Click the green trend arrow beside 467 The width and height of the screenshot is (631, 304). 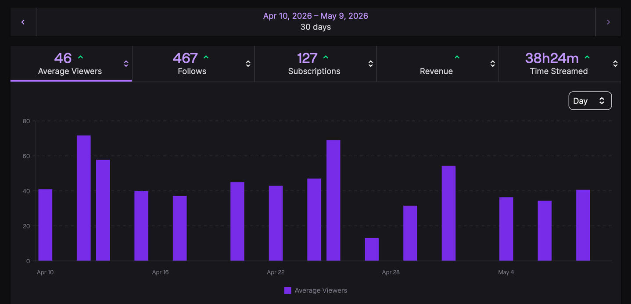tap(206, 57)
